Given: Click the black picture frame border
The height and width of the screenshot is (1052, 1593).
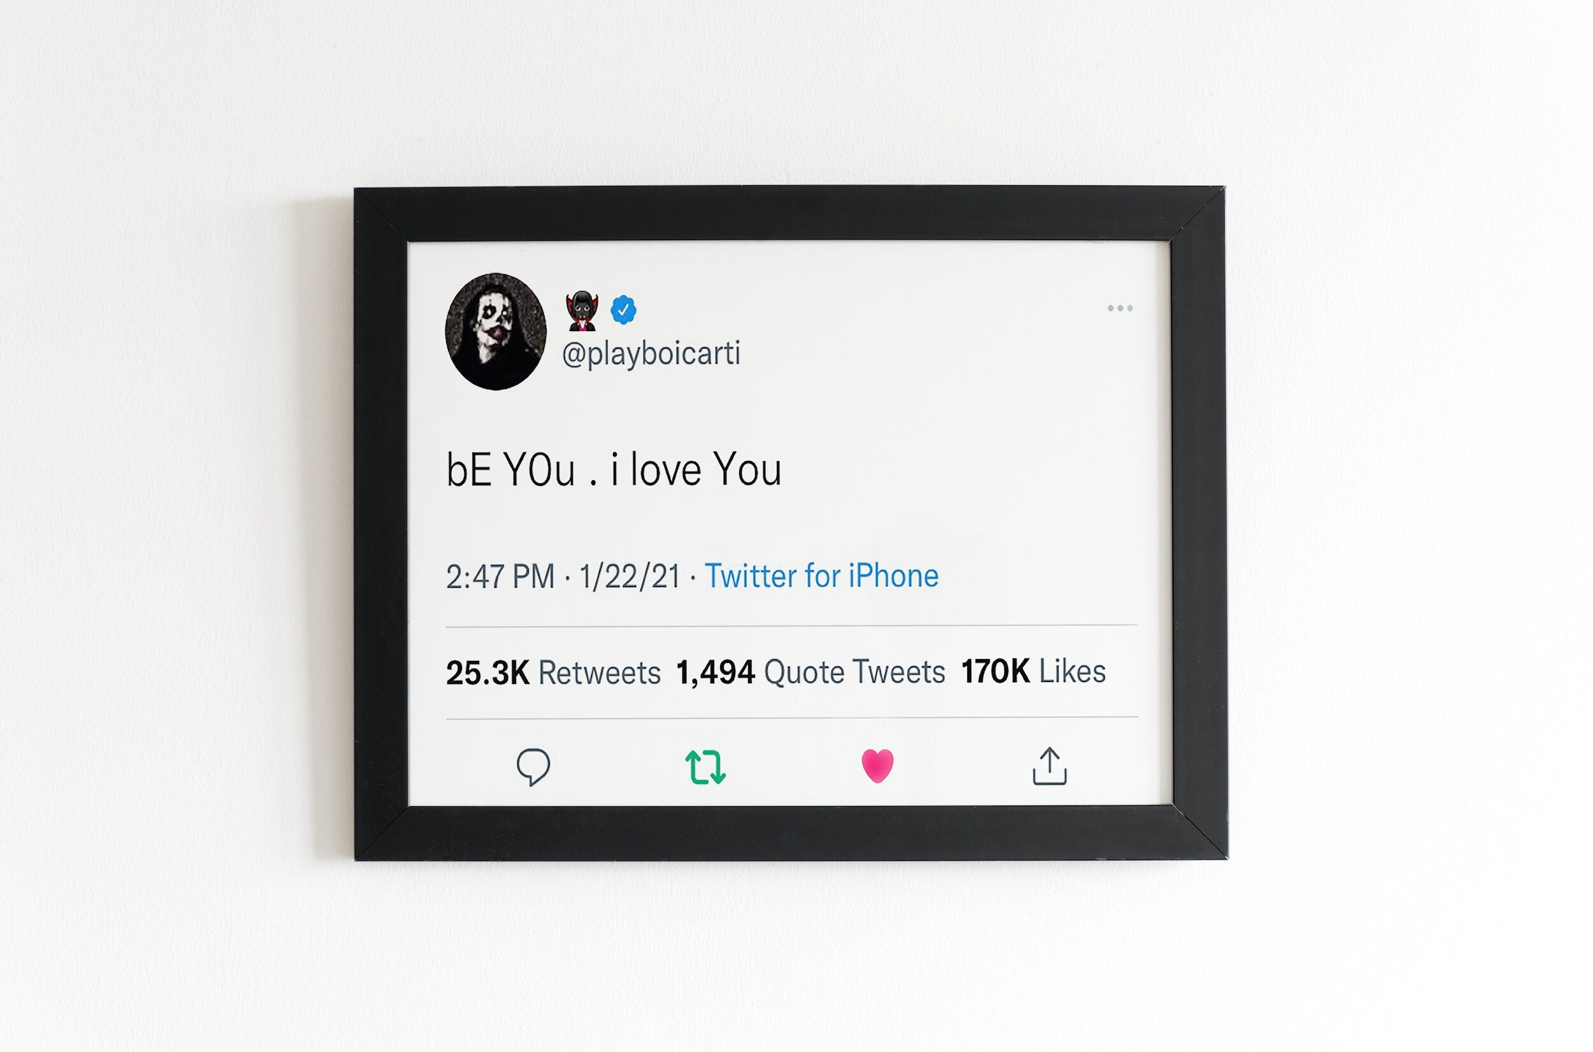Looking at the screenshot, I should [790, 213].
